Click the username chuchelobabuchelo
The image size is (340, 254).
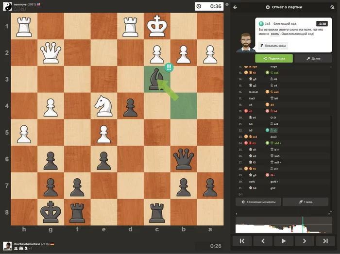click(27, 244)
